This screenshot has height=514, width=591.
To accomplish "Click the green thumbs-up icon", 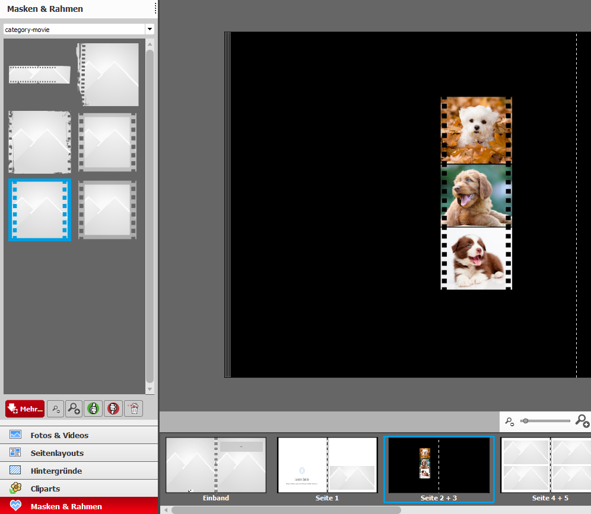I will click(x=93, y=408).
